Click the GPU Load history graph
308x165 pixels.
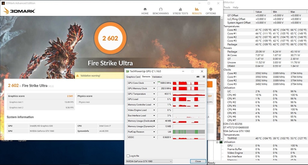[189, 99]
